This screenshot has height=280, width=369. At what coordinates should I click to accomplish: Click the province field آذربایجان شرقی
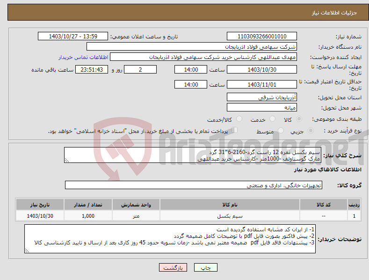262,97
